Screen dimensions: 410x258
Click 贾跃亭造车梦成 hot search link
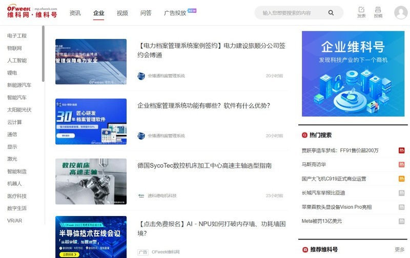(340, 150)
